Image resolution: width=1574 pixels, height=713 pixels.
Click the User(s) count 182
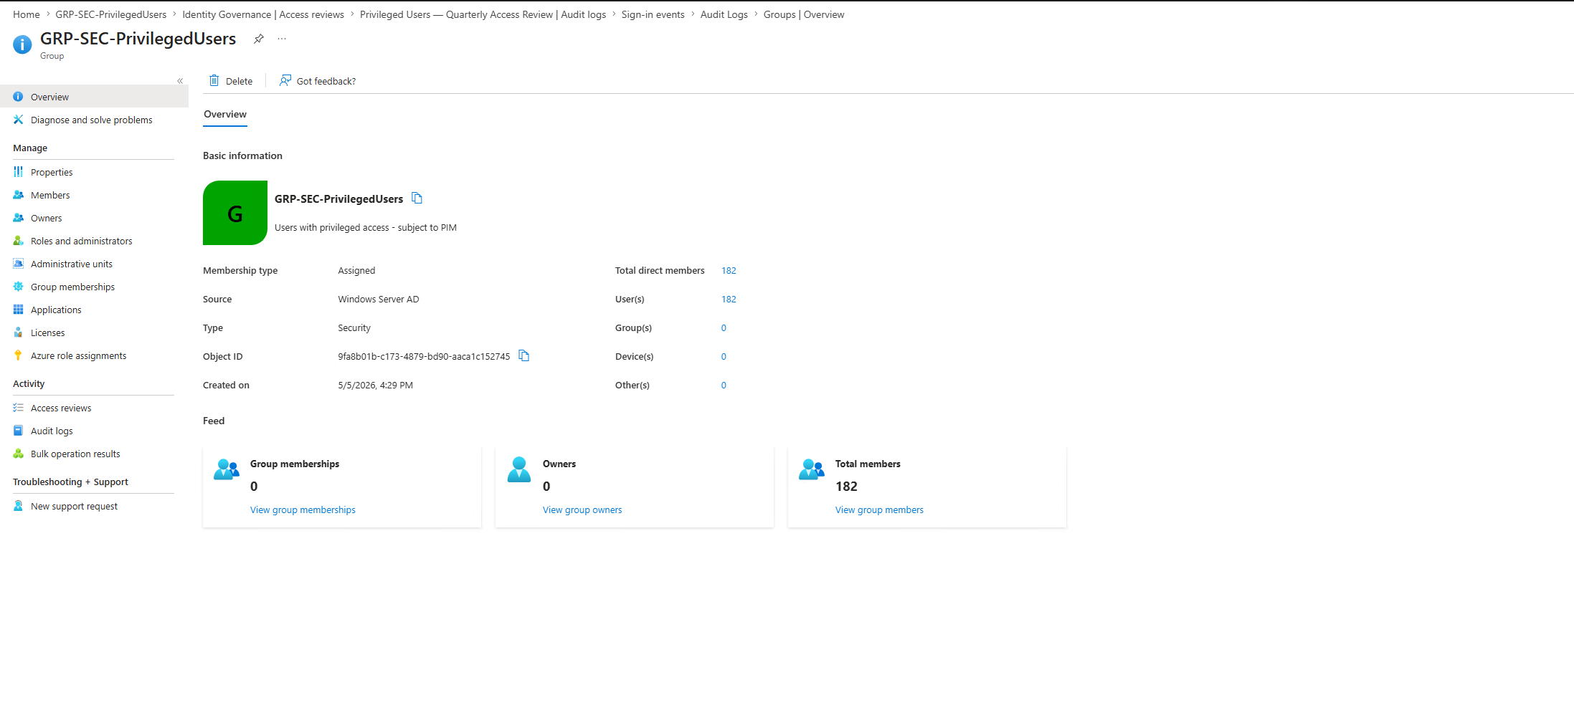(x=729, y=299)
